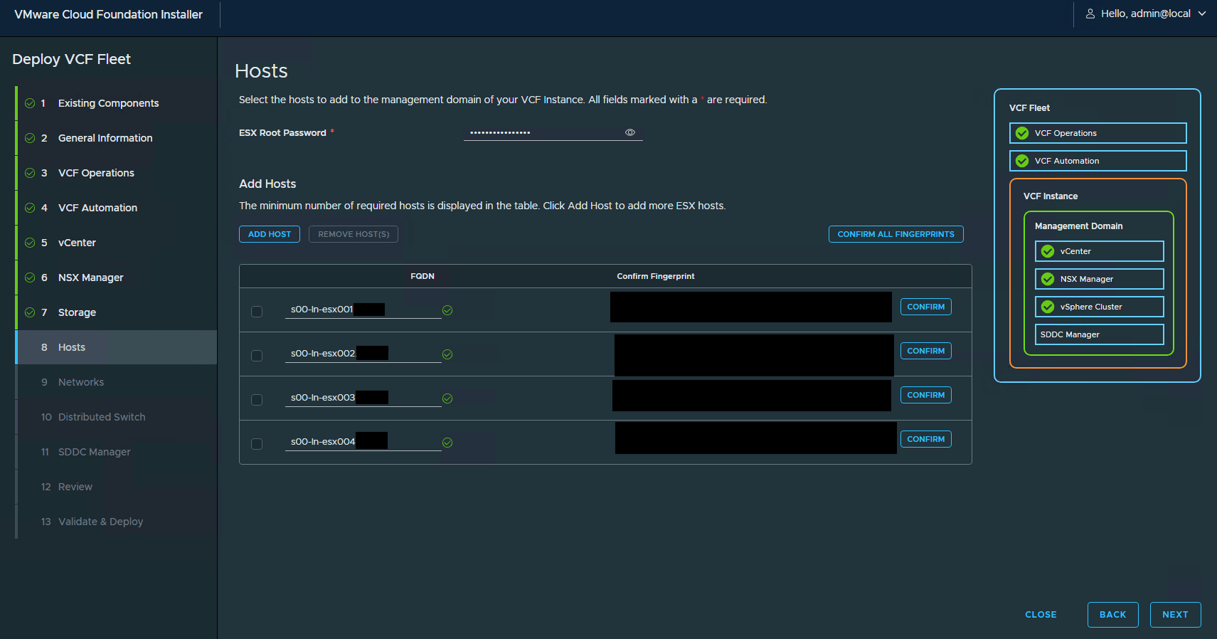Confirm the fingerprint for host s00-ln-esx002

(925, 351)
